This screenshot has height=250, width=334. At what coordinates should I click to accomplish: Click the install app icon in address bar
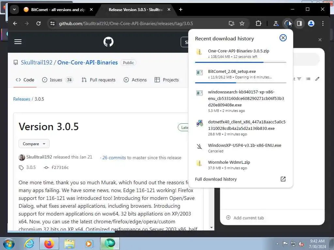point(231,23)
